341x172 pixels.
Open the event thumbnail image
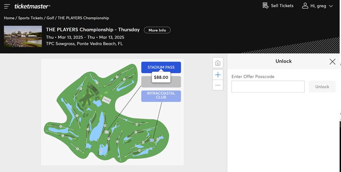click(23, 36)
